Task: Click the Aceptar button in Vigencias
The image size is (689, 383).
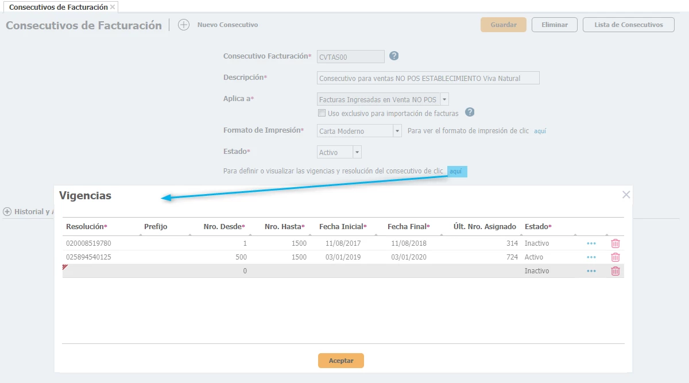Action: (x=340, y=361)
